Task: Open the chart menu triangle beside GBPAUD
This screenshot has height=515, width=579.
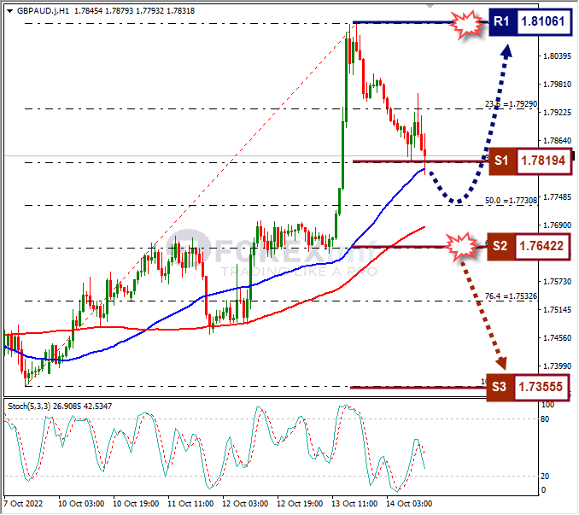Action: point(10,11)
